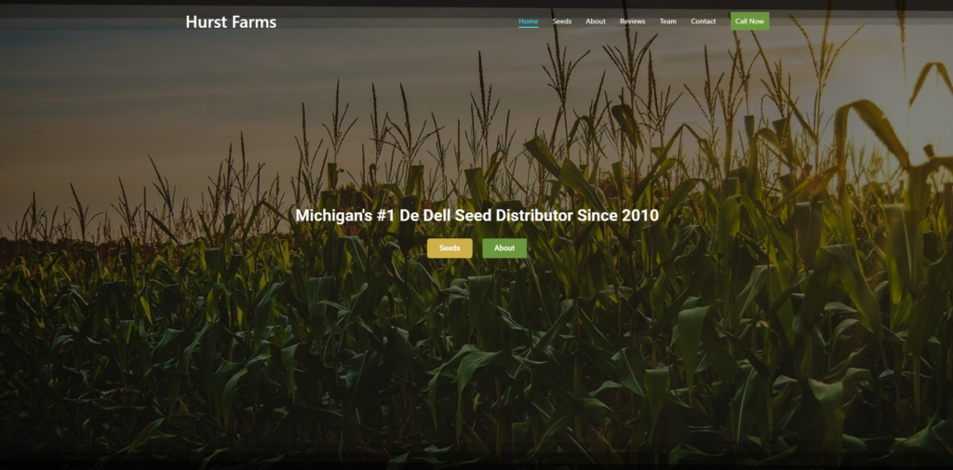Go to the Home nav link
Viewport: 953px width, 470px height.
click(x=528, y=20)
